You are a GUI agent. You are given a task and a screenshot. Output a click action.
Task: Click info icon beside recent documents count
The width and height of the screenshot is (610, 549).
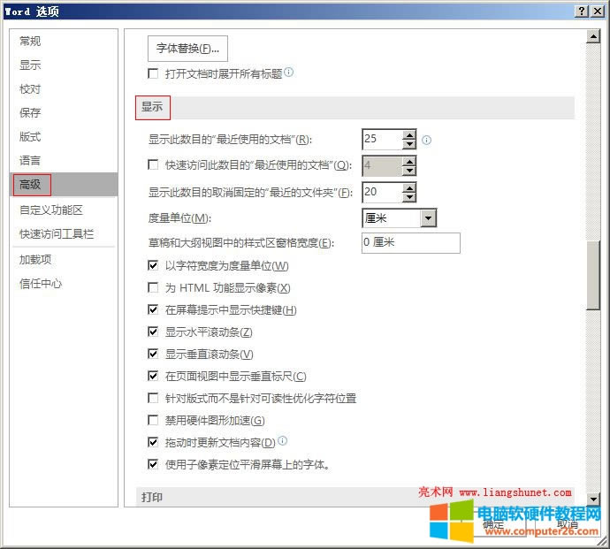(426, 140)
